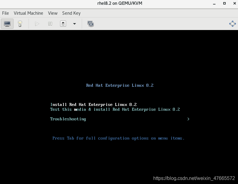238x184 pixels.
Task: Select the Troubleshooting boot entry
Action: [68, 119]
